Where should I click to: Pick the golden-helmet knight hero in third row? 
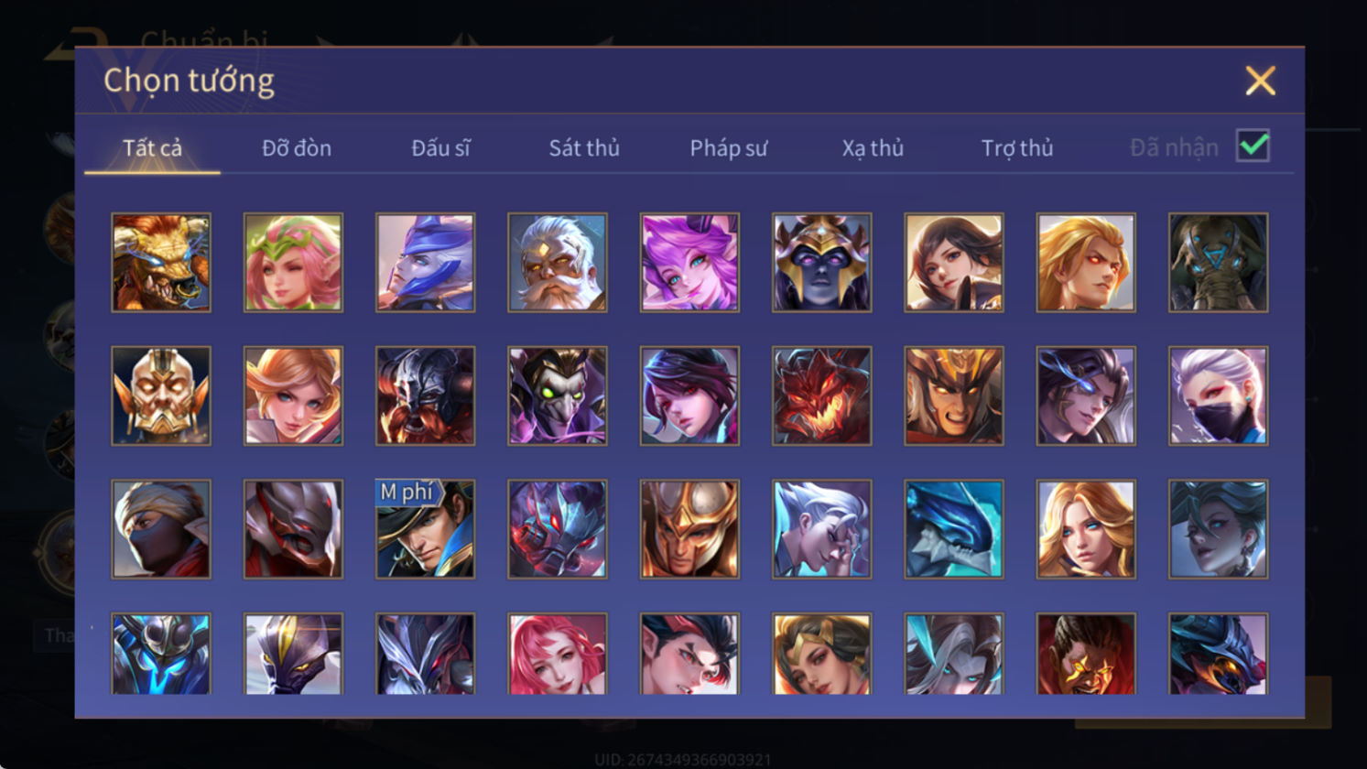tap(689, 529)
